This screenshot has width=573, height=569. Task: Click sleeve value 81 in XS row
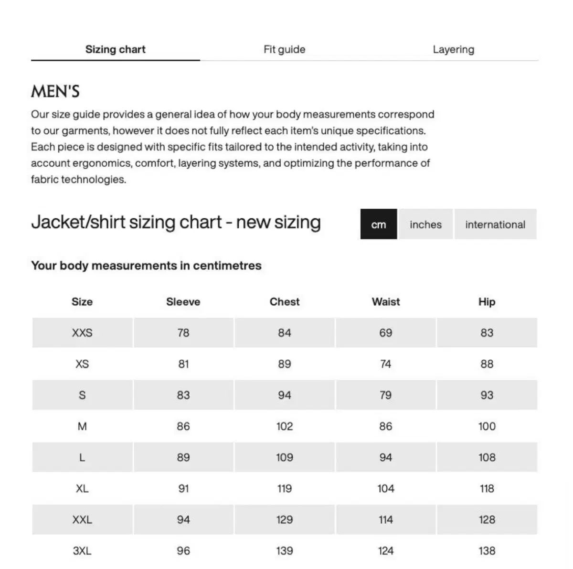tap(183, 364)
